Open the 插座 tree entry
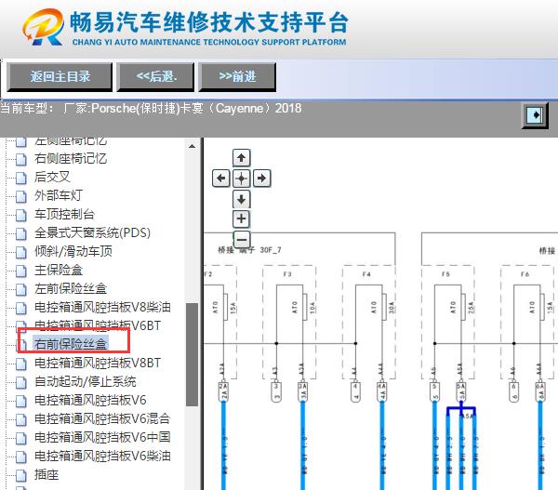This screenshot has height=490, width=558. [x=46, y=474]
